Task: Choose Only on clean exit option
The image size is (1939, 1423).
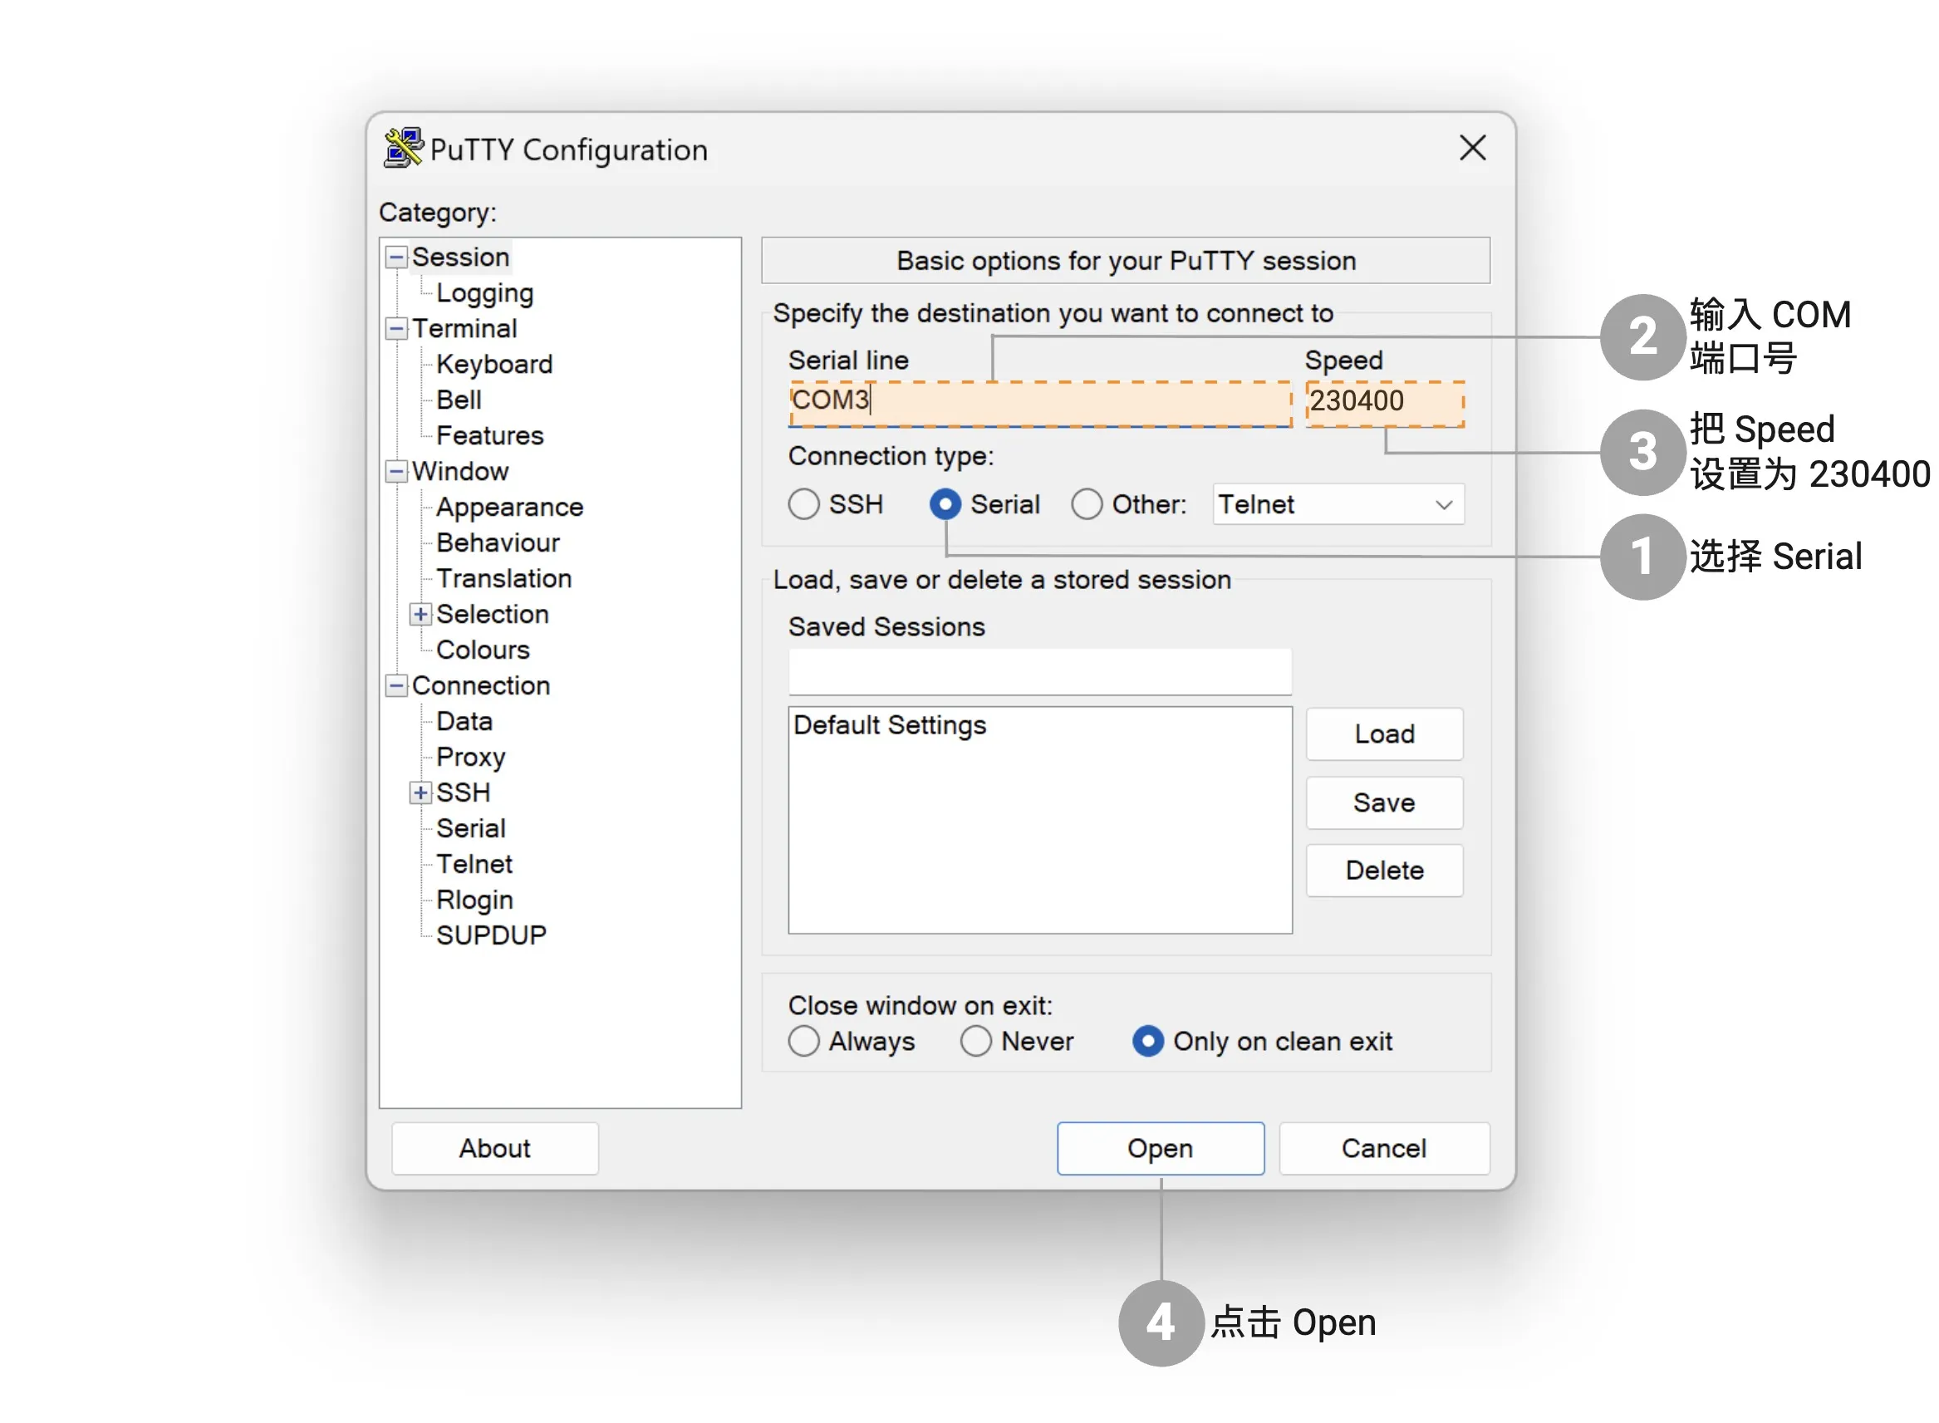Action: [x=1147, y=1041]
